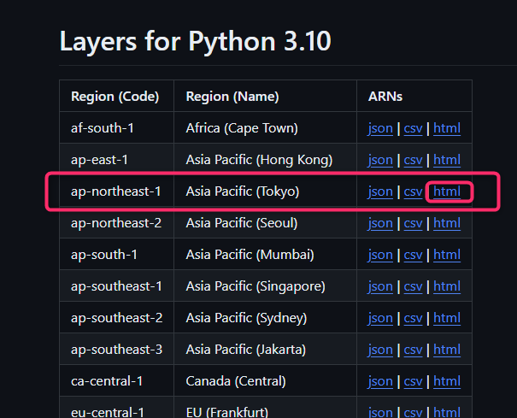Viewport: 517px width, 418px height.
Task: Open json link for ap-northeast-1 Tokyo
Action: pyautogui.click(x=380, y=191)
